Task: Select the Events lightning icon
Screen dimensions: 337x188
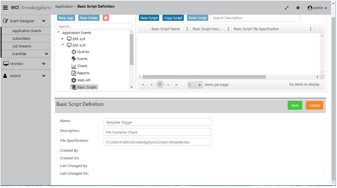Action: [x=74, y=59]
